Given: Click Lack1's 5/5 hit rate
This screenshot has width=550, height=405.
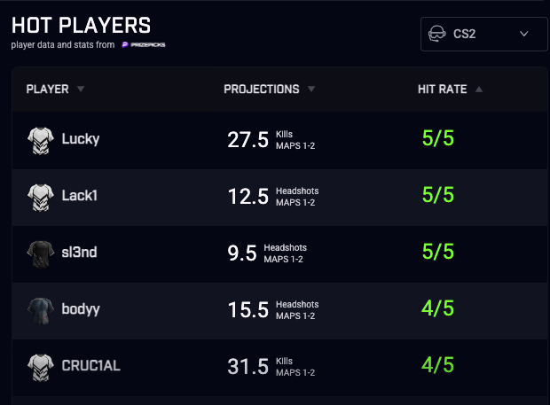Looking at the screenshot, I should click(x=437, y=195).
